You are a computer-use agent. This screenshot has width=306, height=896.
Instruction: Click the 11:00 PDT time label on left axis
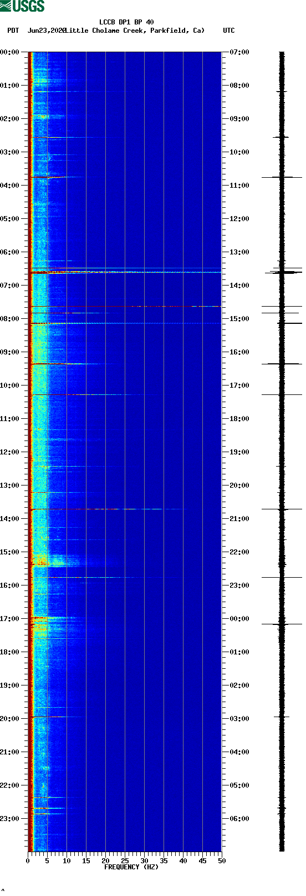click(x=10, y=419)
